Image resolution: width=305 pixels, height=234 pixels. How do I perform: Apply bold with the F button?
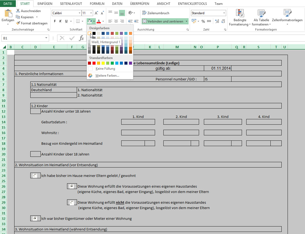[x=55, y=21]
